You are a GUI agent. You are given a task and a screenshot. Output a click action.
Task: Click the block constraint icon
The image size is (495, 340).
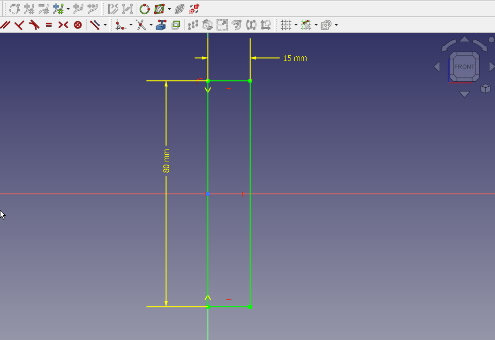pyautogui.click(x=78, y=25)
